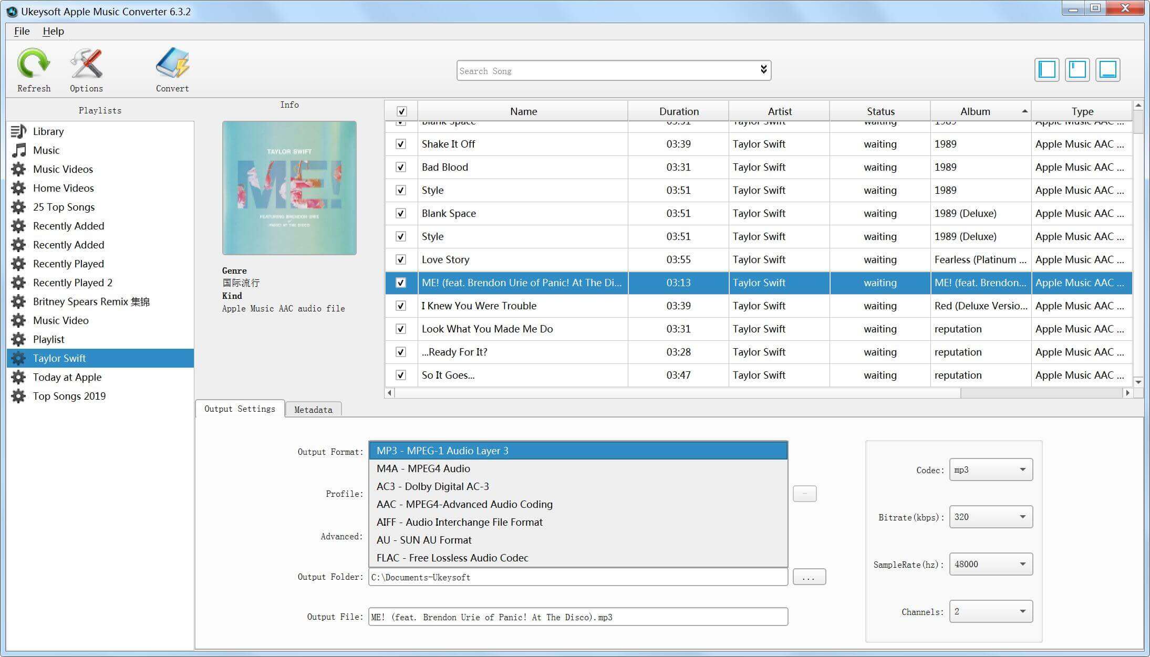
Task: Open the File menu
Action: click(22, 31)
